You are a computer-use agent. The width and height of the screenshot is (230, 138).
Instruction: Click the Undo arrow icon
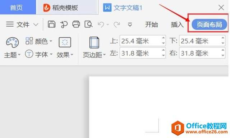[x=101, y=24]
